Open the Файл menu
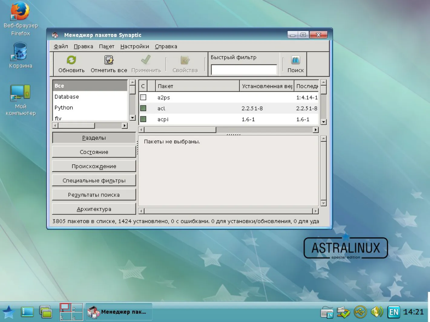Viewport: 430px width, 322px height. tap(61, 46)
